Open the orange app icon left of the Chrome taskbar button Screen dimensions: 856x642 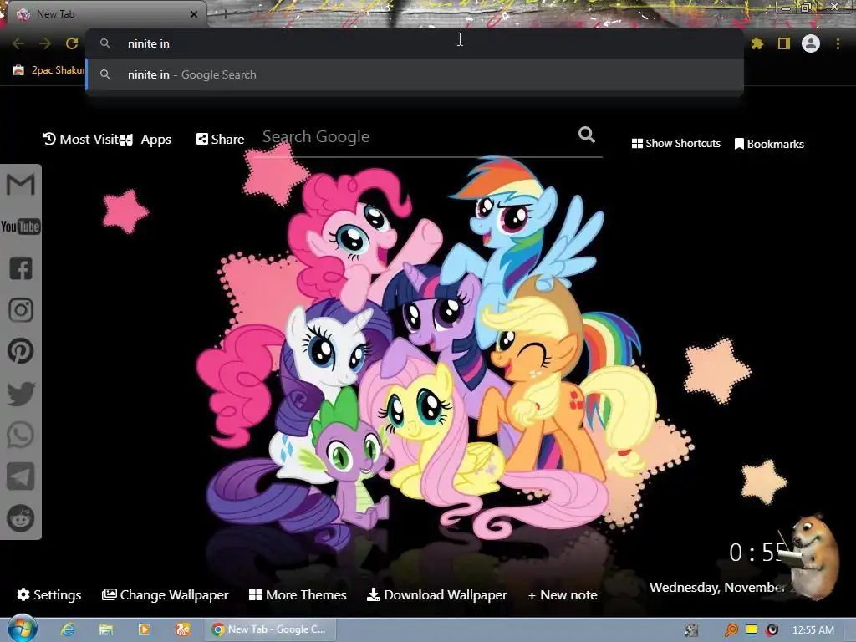pyautogui.click(x=183, y=629)
